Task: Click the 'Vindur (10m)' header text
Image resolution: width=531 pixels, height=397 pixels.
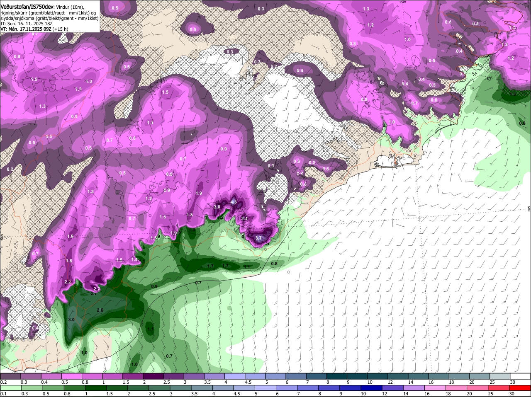Action: pos(70,7)
